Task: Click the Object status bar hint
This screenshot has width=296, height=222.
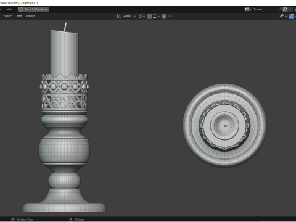Action: click(77, 220)
